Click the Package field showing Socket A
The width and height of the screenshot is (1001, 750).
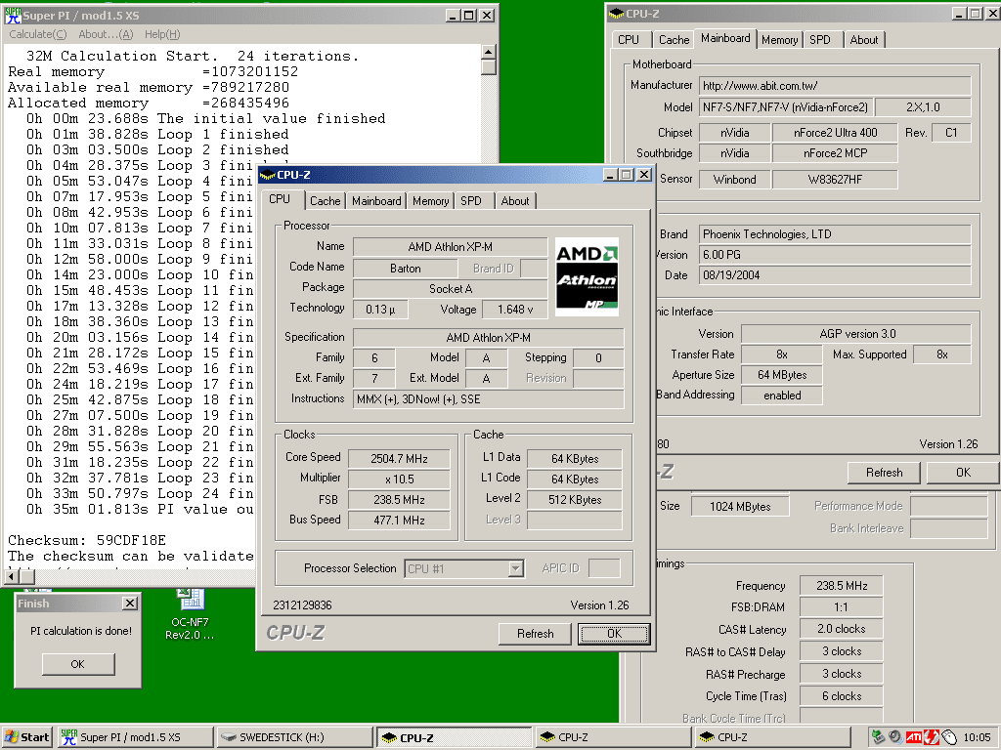[x=450, y=289]
